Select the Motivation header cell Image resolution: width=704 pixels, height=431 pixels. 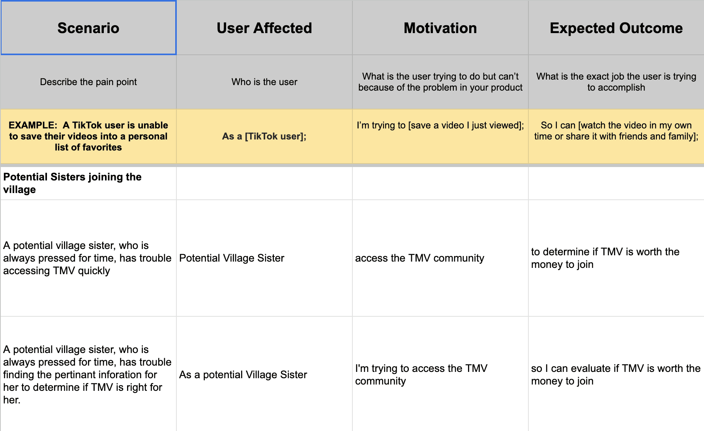[440, 28]
